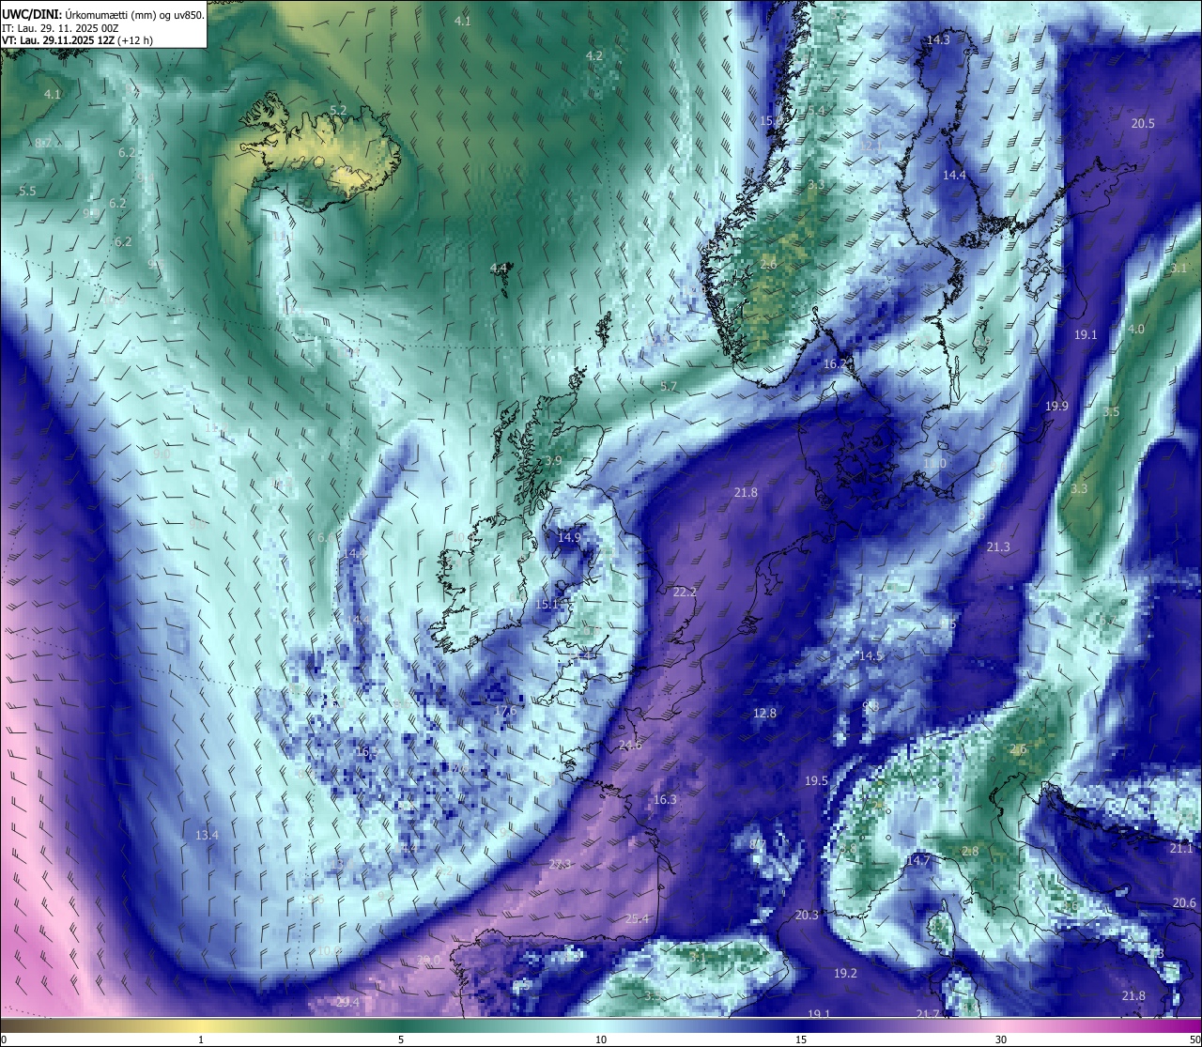Click the map value 24.6

pos(630,745)
